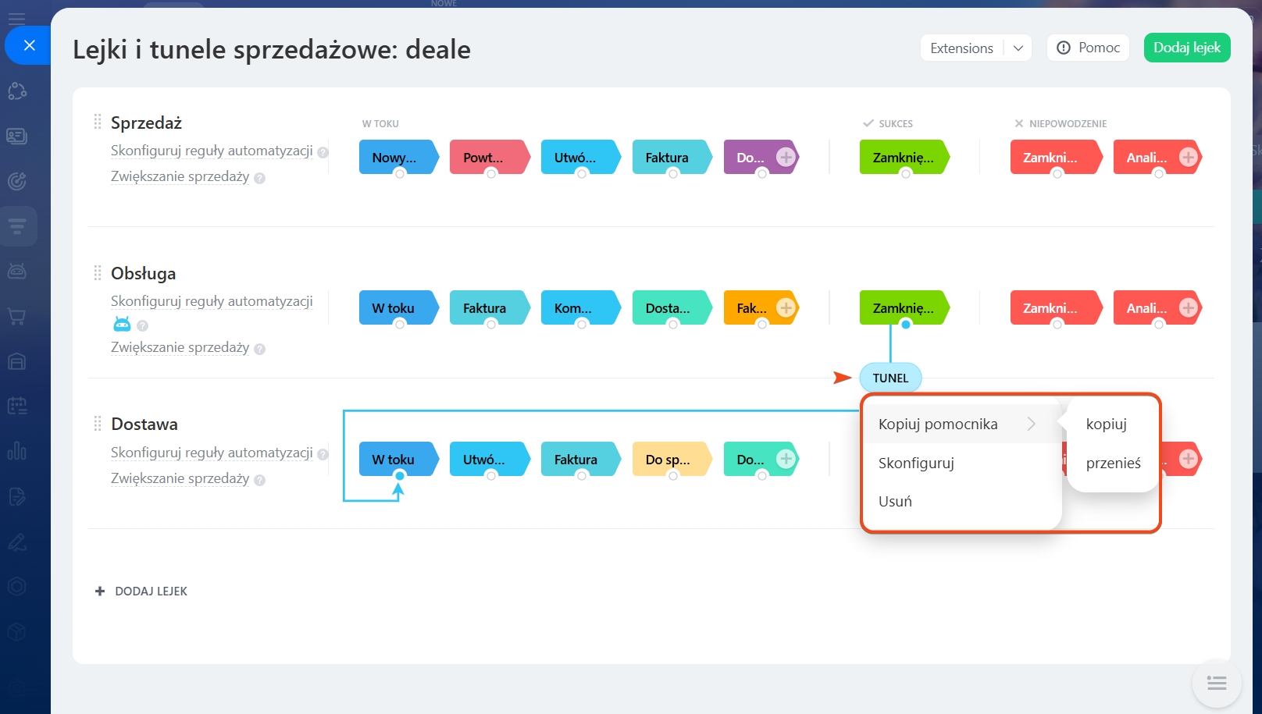Open the box cube icon in the sidebar

(16, 631)
